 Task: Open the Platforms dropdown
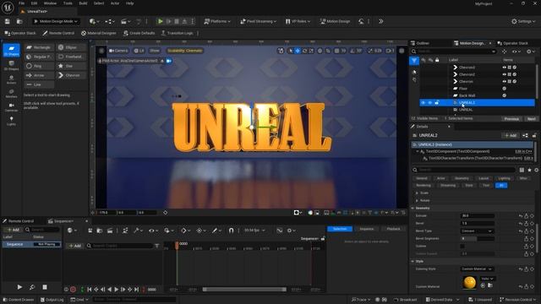(217, 21)
